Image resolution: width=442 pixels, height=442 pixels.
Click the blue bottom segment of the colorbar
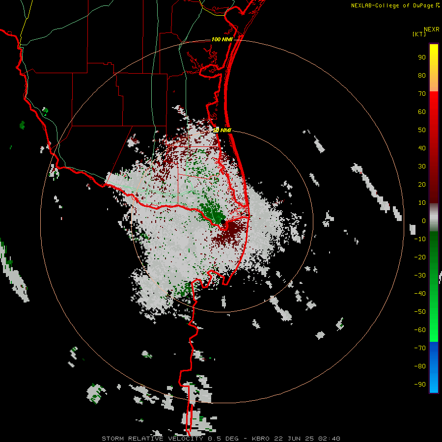point(434,367)
